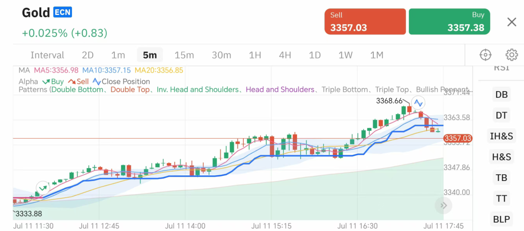Click the red 3357.03 price tag on the axis
Screen dimensions: 524x231
[x=457, y=138]
